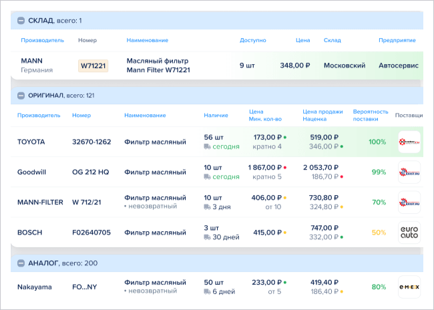Sort by Вероятность поставки column header
The width and height of the screenshot is (434, 310).
369,115
